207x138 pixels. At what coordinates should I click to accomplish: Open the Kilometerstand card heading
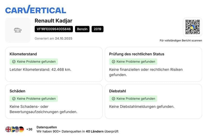(23, 54)
